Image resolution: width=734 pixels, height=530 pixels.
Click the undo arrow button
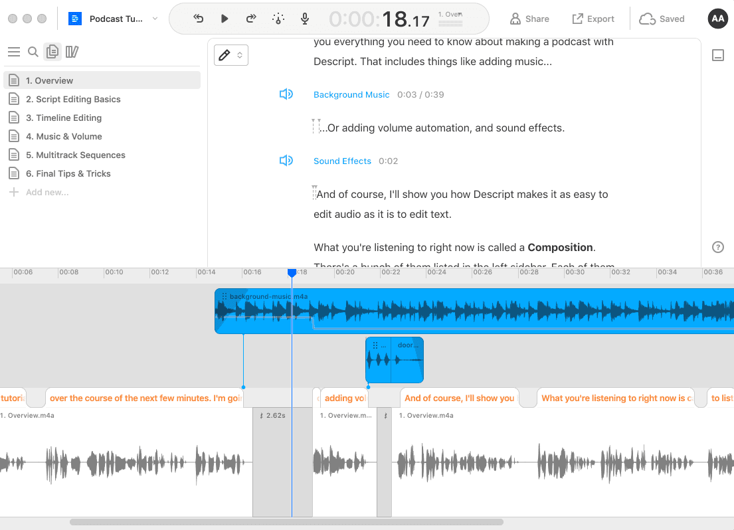[x=199, y=19]
